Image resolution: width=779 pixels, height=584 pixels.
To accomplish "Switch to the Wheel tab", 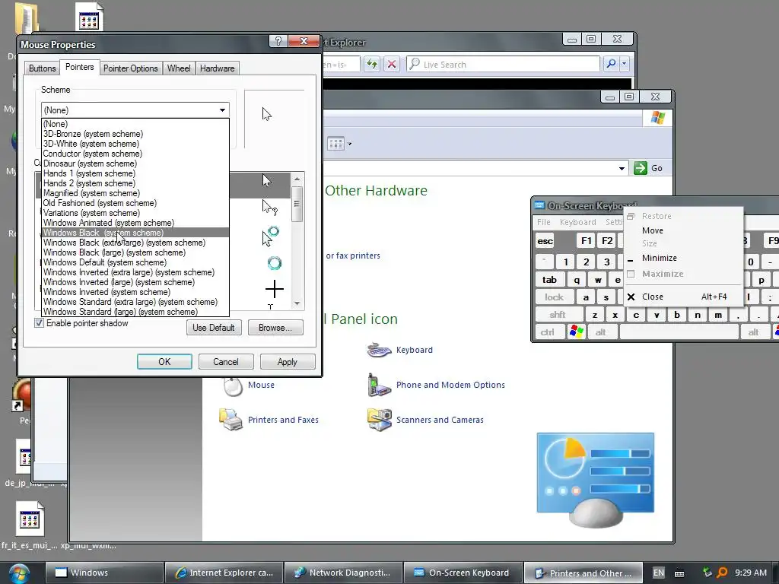I will 179,68.
